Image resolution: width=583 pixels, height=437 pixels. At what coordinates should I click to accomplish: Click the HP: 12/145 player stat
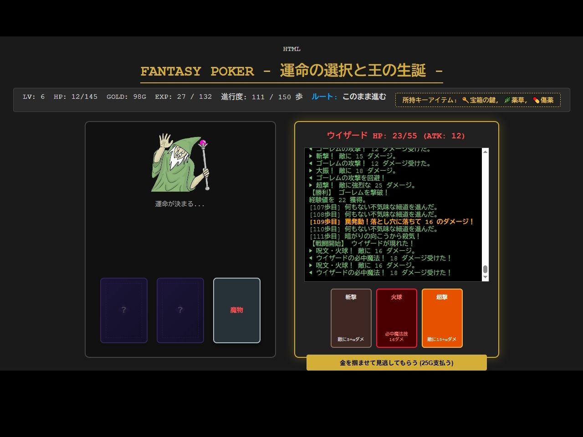point(76,97)
